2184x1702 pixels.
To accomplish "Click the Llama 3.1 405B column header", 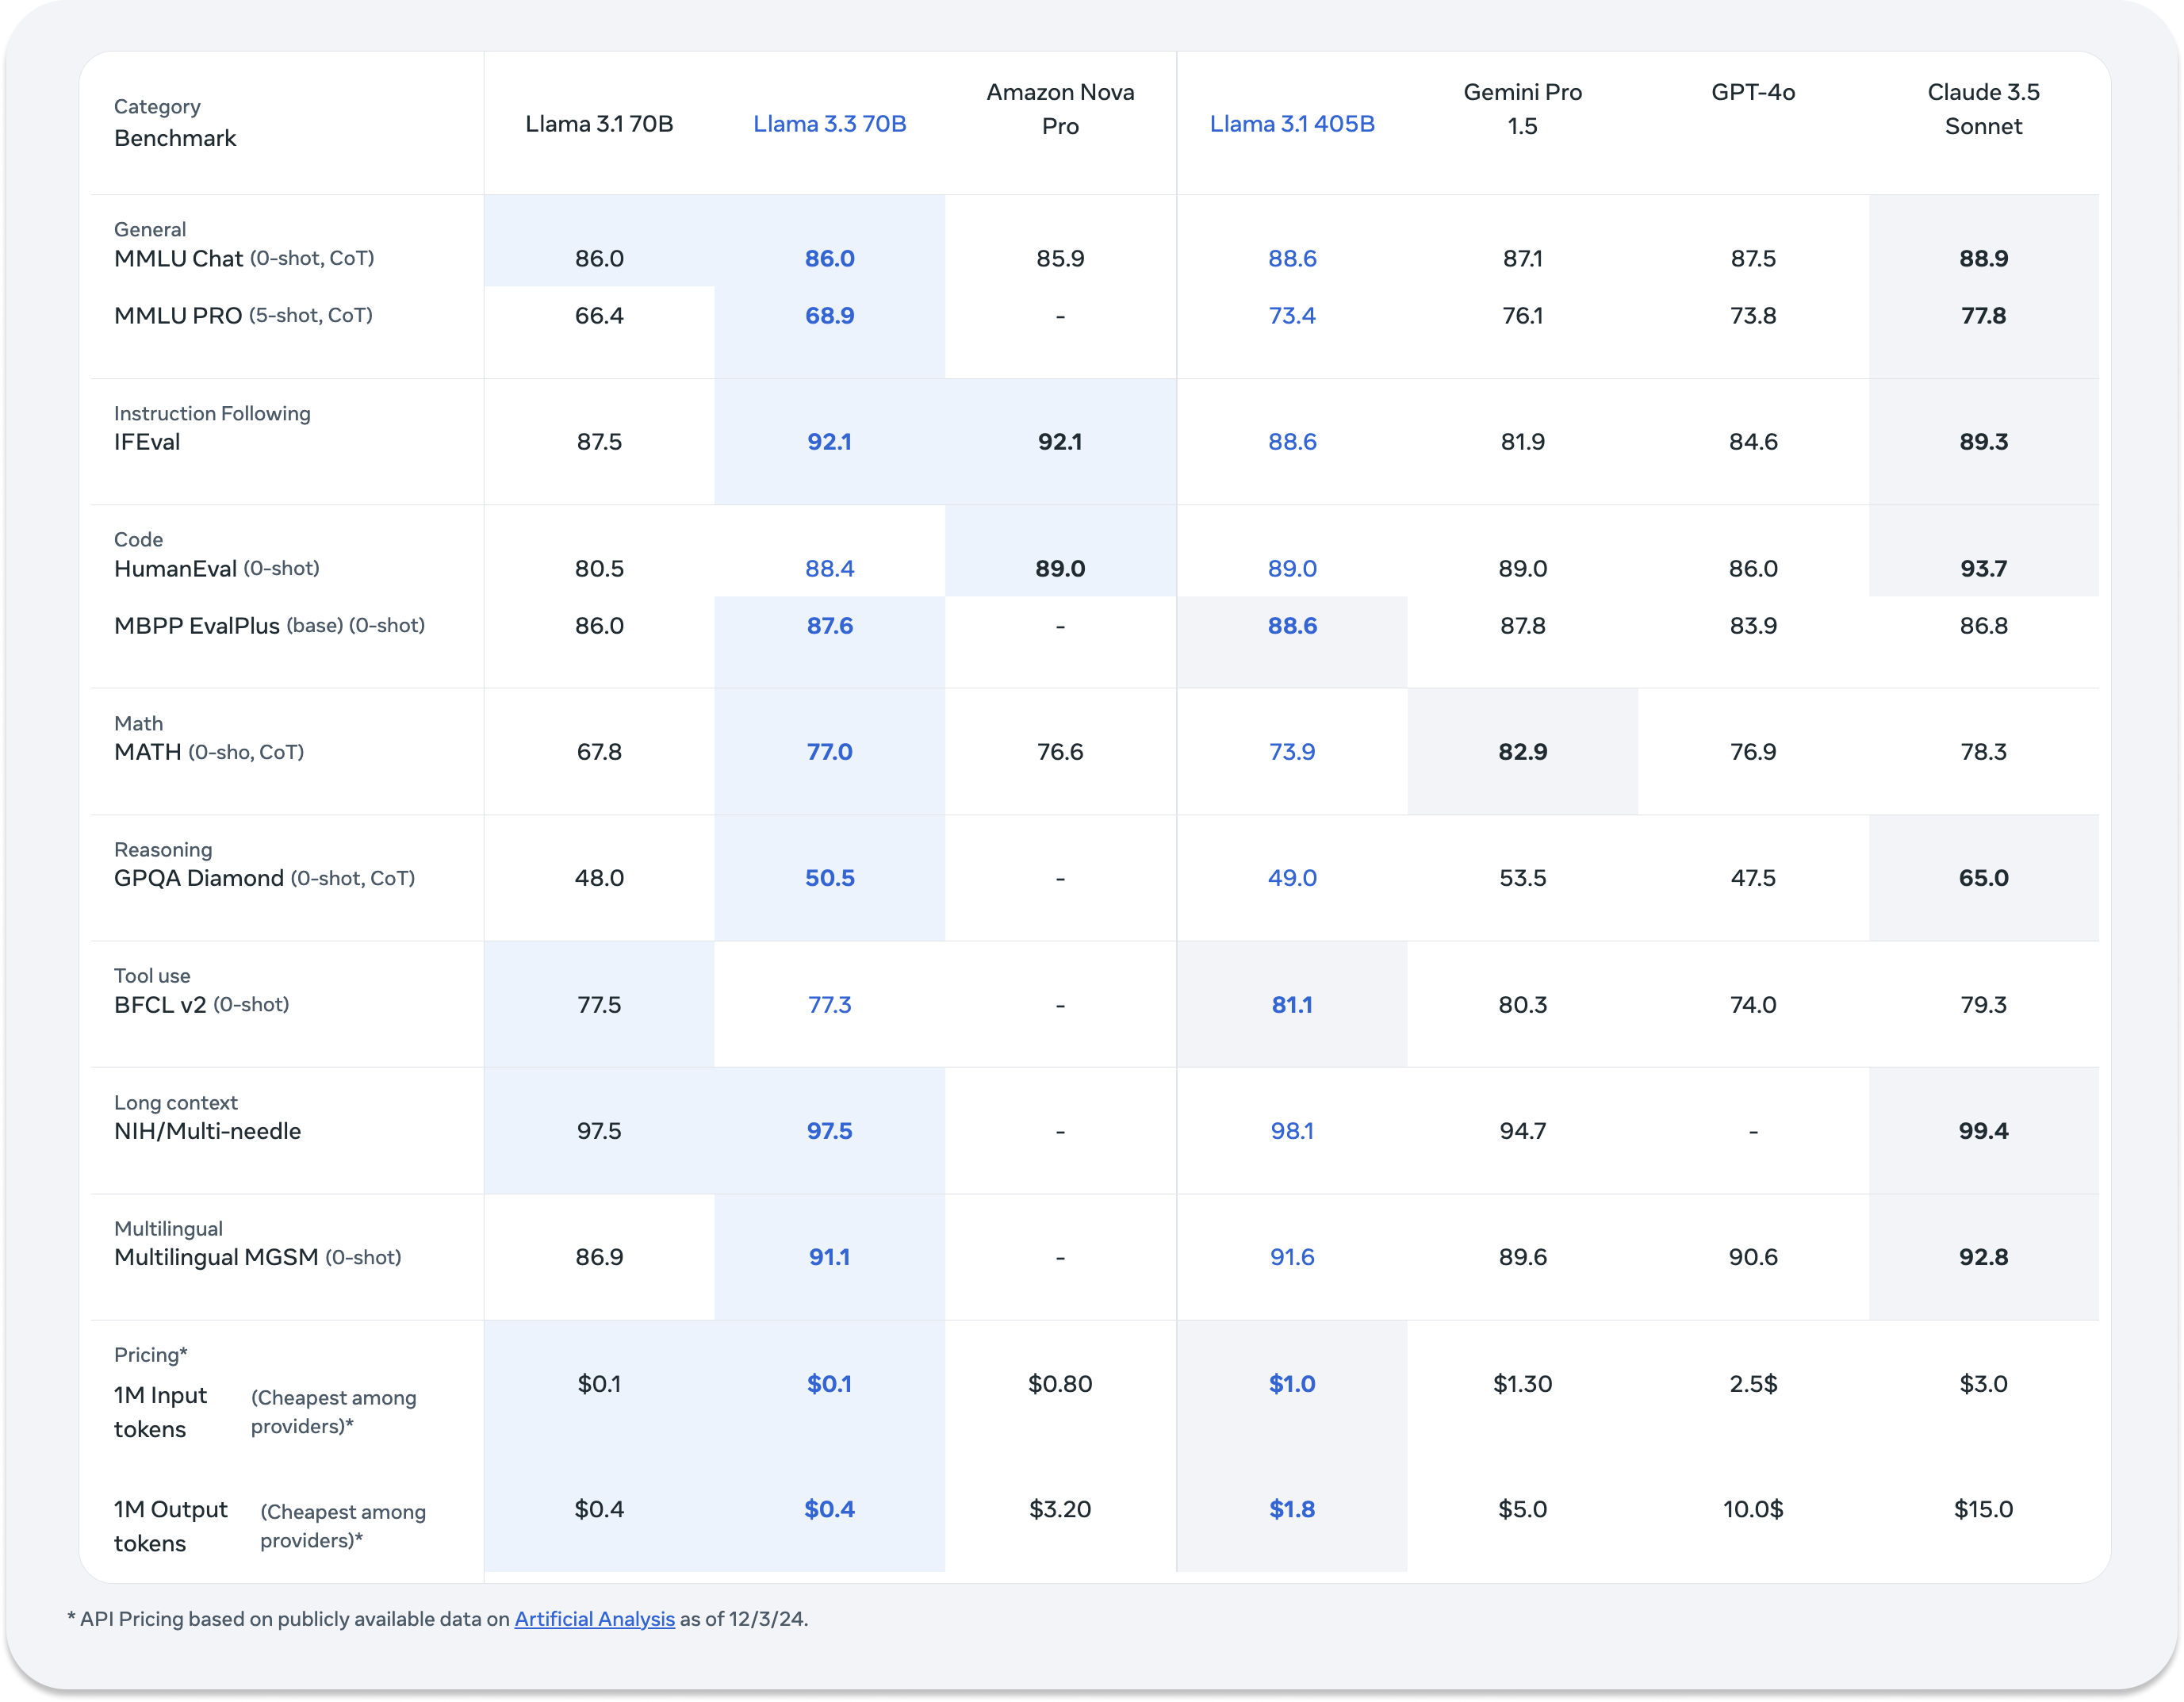I will coord(1291,124).
